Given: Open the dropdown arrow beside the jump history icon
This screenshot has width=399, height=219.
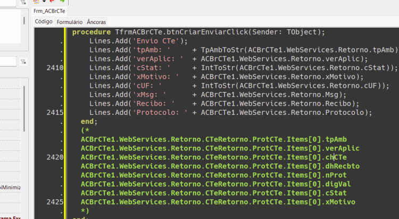Looking at the screenshot, I should click(x=44, y=1).
